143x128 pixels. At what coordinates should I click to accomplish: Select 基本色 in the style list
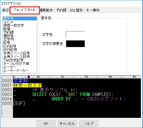20,18
